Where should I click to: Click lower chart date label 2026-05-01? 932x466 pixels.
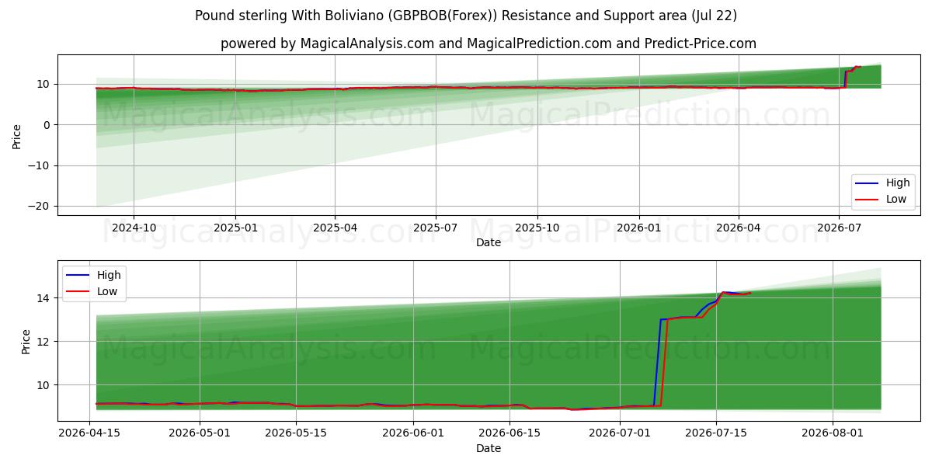click(200, 433)
